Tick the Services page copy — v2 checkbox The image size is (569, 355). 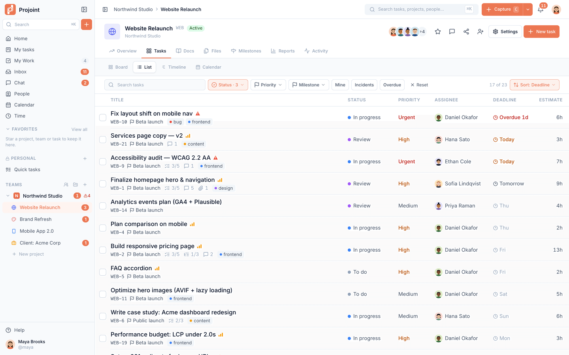pos(103,140)
